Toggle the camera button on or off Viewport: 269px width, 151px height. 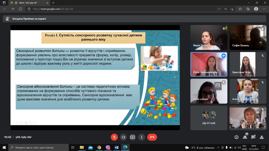pyautogui.click(x=123, y=137)
